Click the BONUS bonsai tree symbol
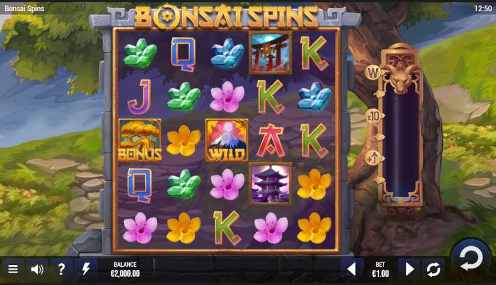This screenshot has height=285, width=496. (140, 140)
